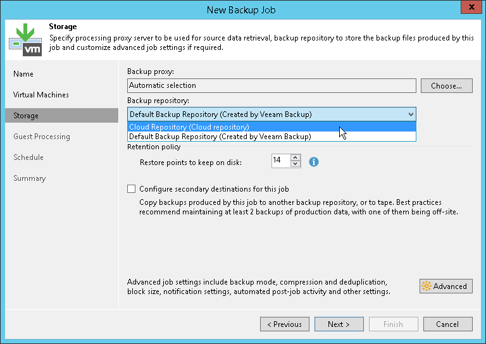This screenshot has width=486, height=344.
Task: Select Cloud Repository from the list
Action: (x=189, y=127)
